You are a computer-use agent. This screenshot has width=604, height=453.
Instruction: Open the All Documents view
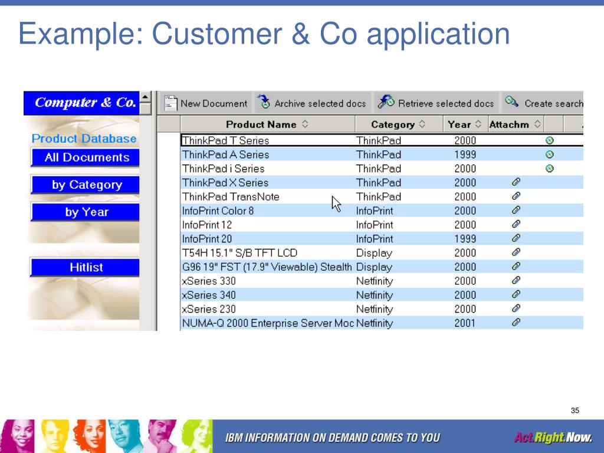[x=86, y=157]
